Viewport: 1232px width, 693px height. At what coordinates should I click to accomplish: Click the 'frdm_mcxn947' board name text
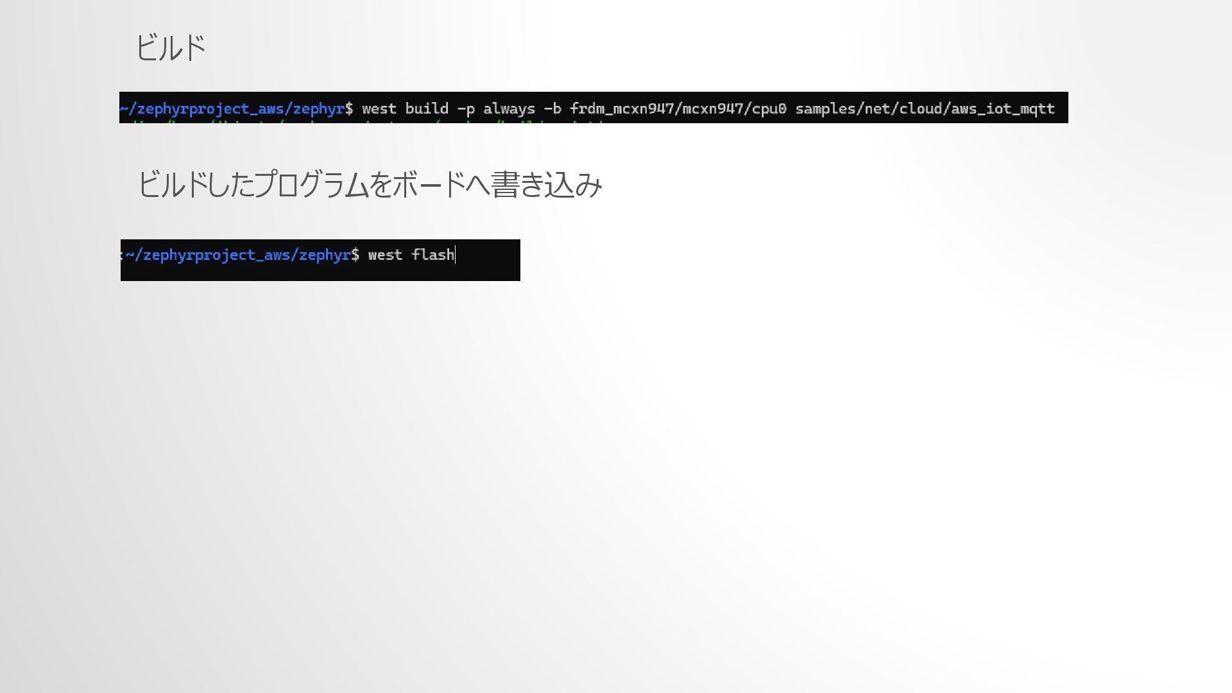[622, 108]
